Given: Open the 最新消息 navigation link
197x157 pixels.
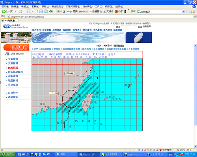Looking at the screenshot, I should click(46, 30).
